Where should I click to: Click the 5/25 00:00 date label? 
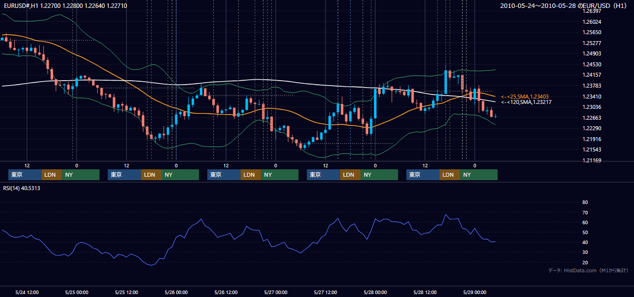pyautogui.click(x=76, y=293)
